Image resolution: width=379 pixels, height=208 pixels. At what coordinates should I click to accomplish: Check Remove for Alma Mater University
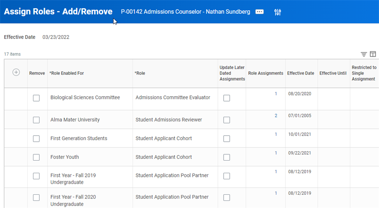tap(36, 120)
